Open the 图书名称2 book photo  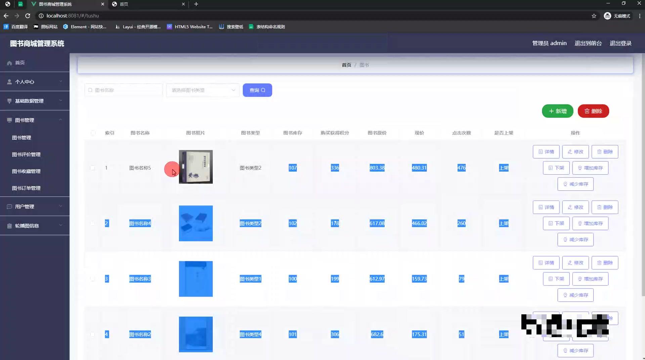tap(196, 334)
